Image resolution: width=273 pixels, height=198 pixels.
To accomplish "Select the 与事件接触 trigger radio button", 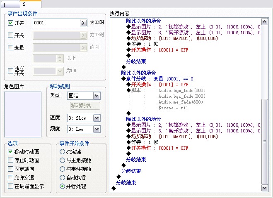I will (x=62, y=169).
